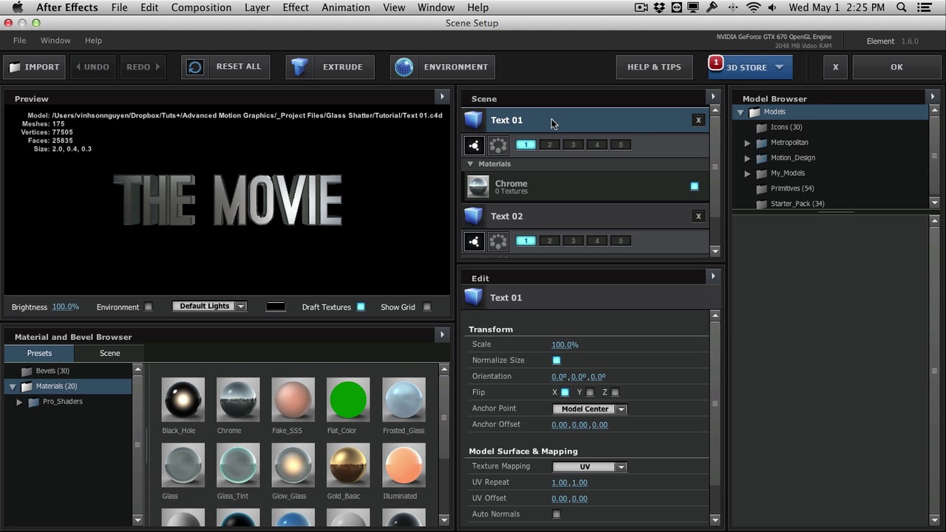Image resolution: width=946 pixels, height=532 pixels.
Task: Click the Text 01 cube icon in Scene
Action: pos(473,120)
